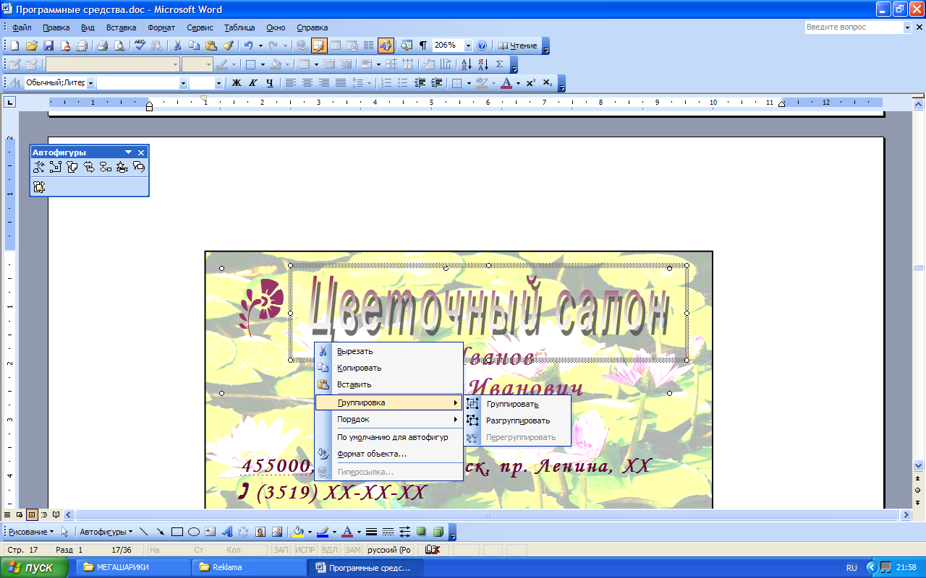Toggle Underline (Ч) formatting
This screenshot has width=926, height=578.
(270, 83)
